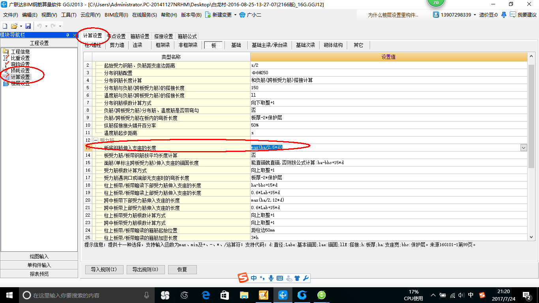The height and width of the screenshot is (303, 539).
Task: Open the 报表预览 navigation section
Action: (x=39, y=274)
